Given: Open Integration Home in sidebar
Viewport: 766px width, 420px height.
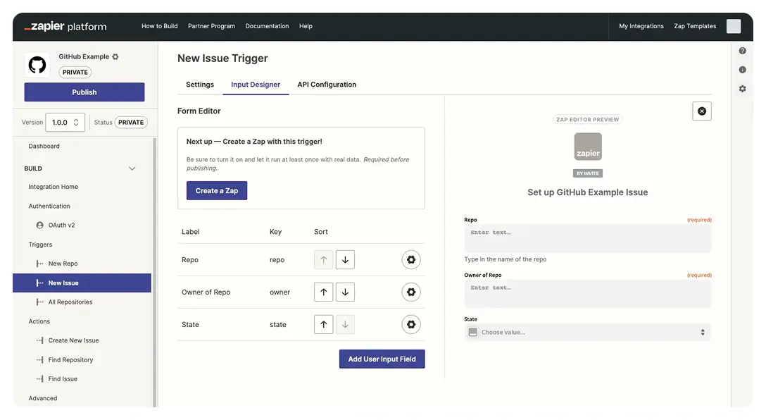Looking at the screenshot, I should tap(54, 187).
